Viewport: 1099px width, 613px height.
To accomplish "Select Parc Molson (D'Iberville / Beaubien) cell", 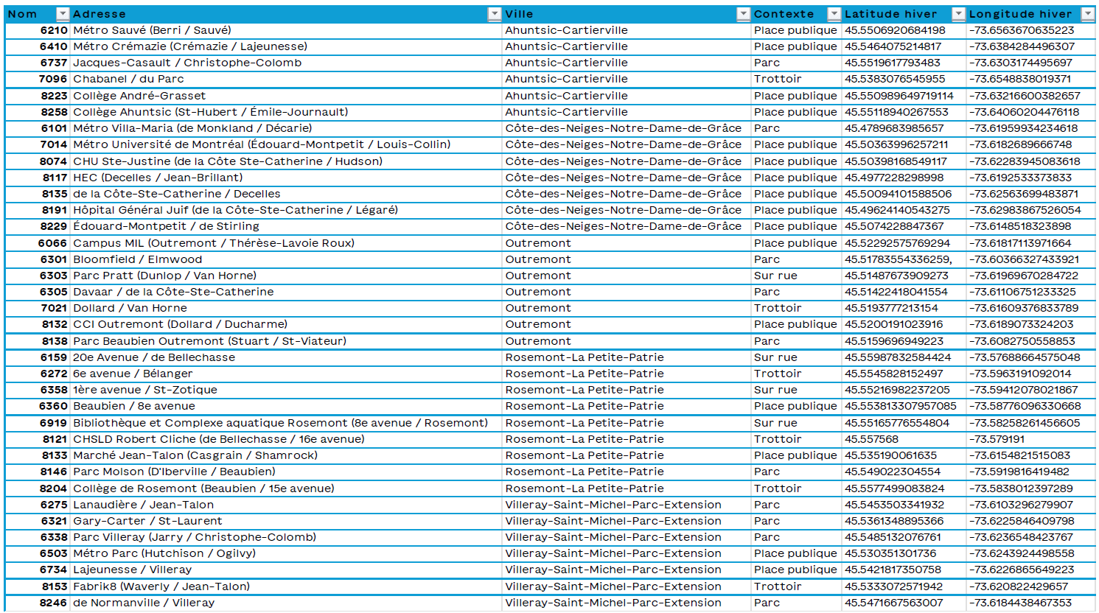I will 286,472.
